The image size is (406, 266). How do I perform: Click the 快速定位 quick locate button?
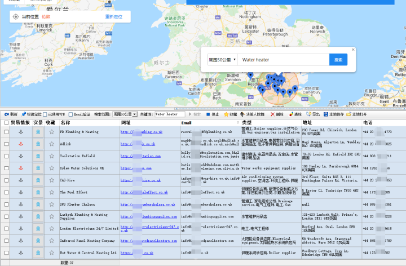click(32, 114)
